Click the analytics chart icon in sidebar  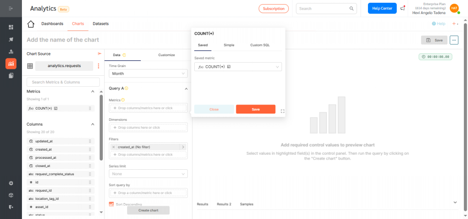pos(11,63)
